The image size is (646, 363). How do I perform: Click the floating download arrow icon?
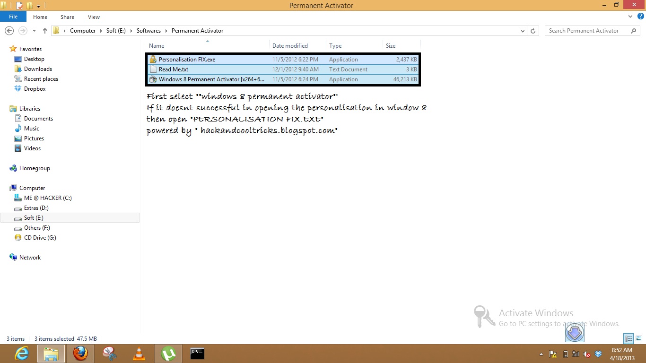575,333
